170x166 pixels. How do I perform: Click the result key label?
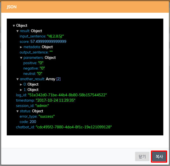tap(25, 31)
